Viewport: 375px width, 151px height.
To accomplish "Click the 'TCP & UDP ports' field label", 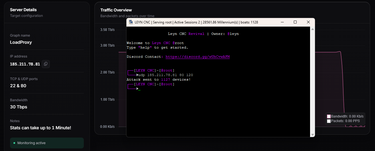I will 24,79.
